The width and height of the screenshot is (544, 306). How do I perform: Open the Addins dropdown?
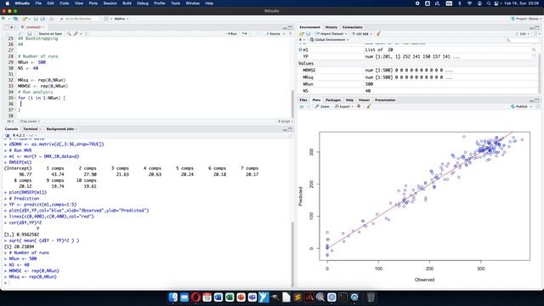[121, 19]
